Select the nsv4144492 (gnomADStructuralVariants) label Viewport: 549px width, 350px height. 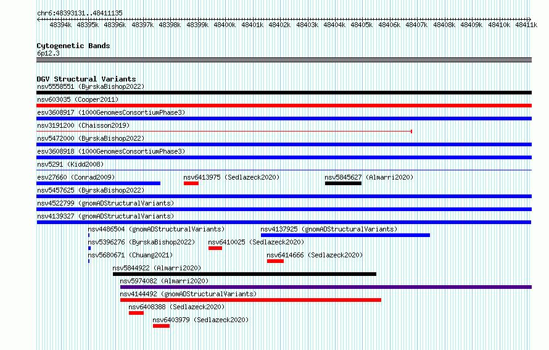[x=188, y=294]
